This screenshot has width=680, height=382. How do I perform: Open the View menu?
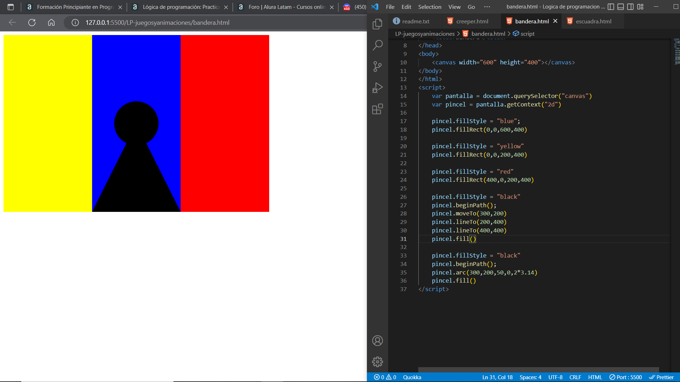click(454, 7)
